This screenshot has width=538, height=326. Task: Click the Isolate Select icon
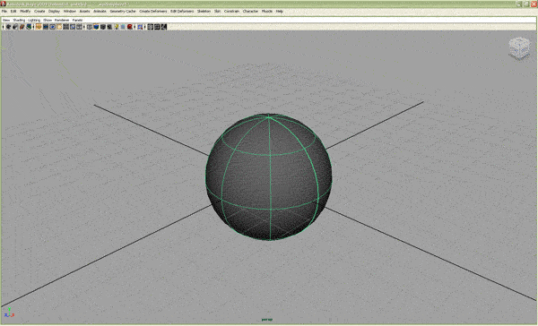point(140,27)
